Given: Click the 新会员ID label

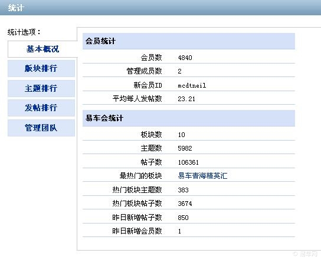Looking at the screenshot, I should point(148,85).
